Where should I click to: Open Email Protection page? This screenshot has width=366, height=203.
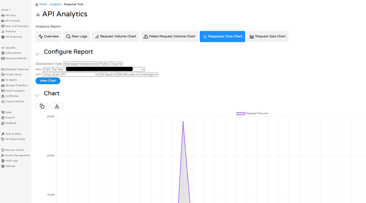13,91
